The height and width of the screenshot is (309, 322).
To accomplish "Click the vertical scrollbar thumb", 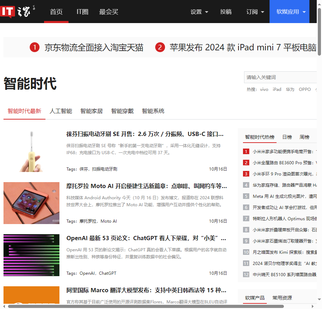I will click(x=319, y=32).
